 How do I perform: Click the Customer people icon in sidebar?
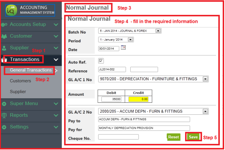[x=4, y=36]
